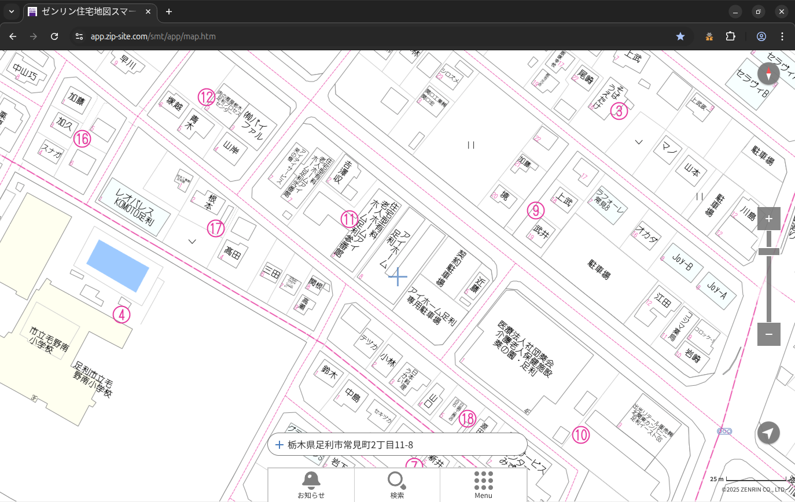Open the 検索 search magnifier
This screenshot has width=795, height=502.
397,484
